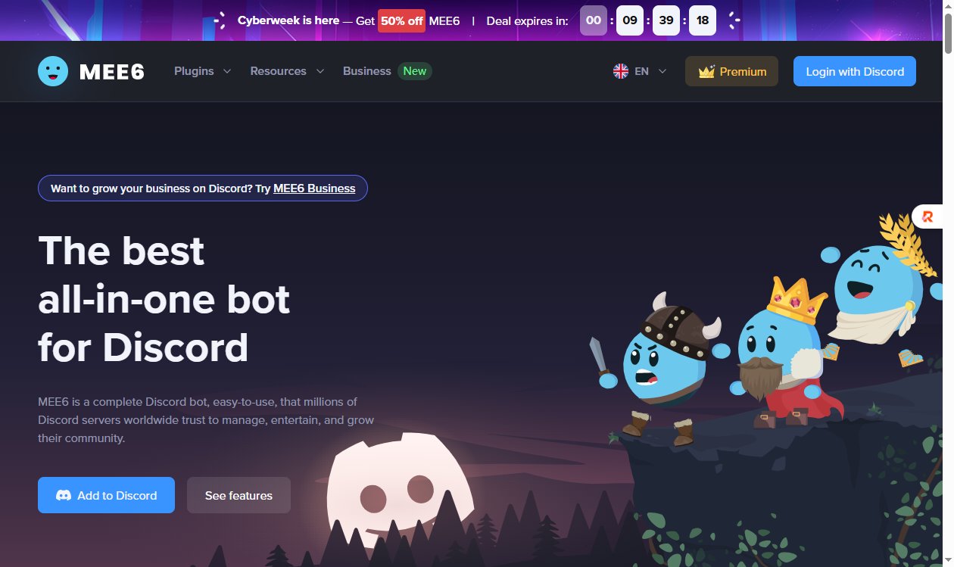Expand the Plugins dropdown menu
This screenshot has height=567, width=954.
tap(202, 71)
